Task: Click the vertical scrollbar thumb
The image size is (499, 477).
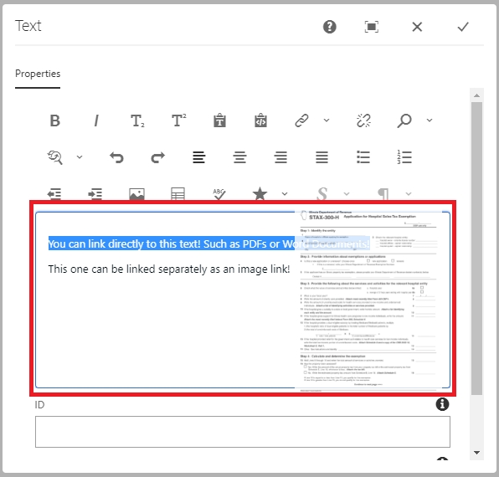Action: (476, 249)
